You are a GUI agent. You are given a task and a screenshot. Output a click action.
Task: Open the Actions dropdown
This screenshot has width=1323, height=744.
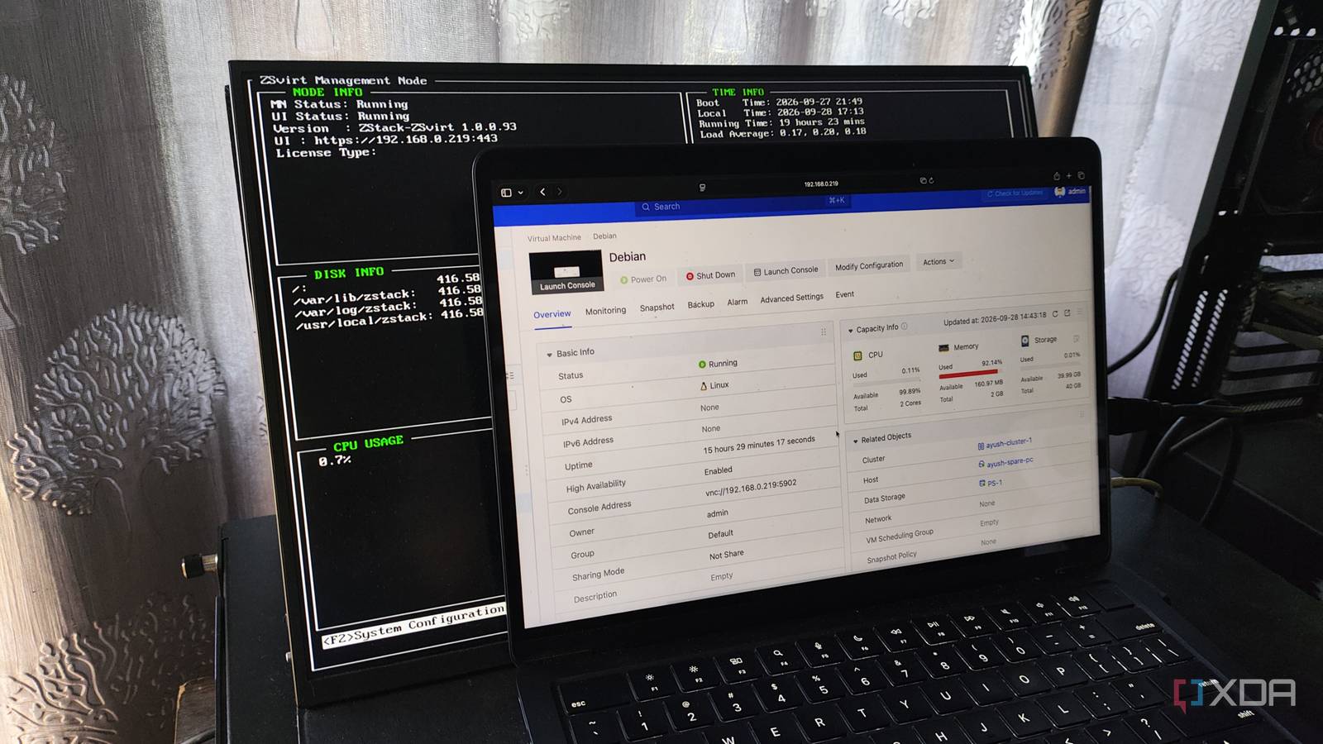[939, 262]
